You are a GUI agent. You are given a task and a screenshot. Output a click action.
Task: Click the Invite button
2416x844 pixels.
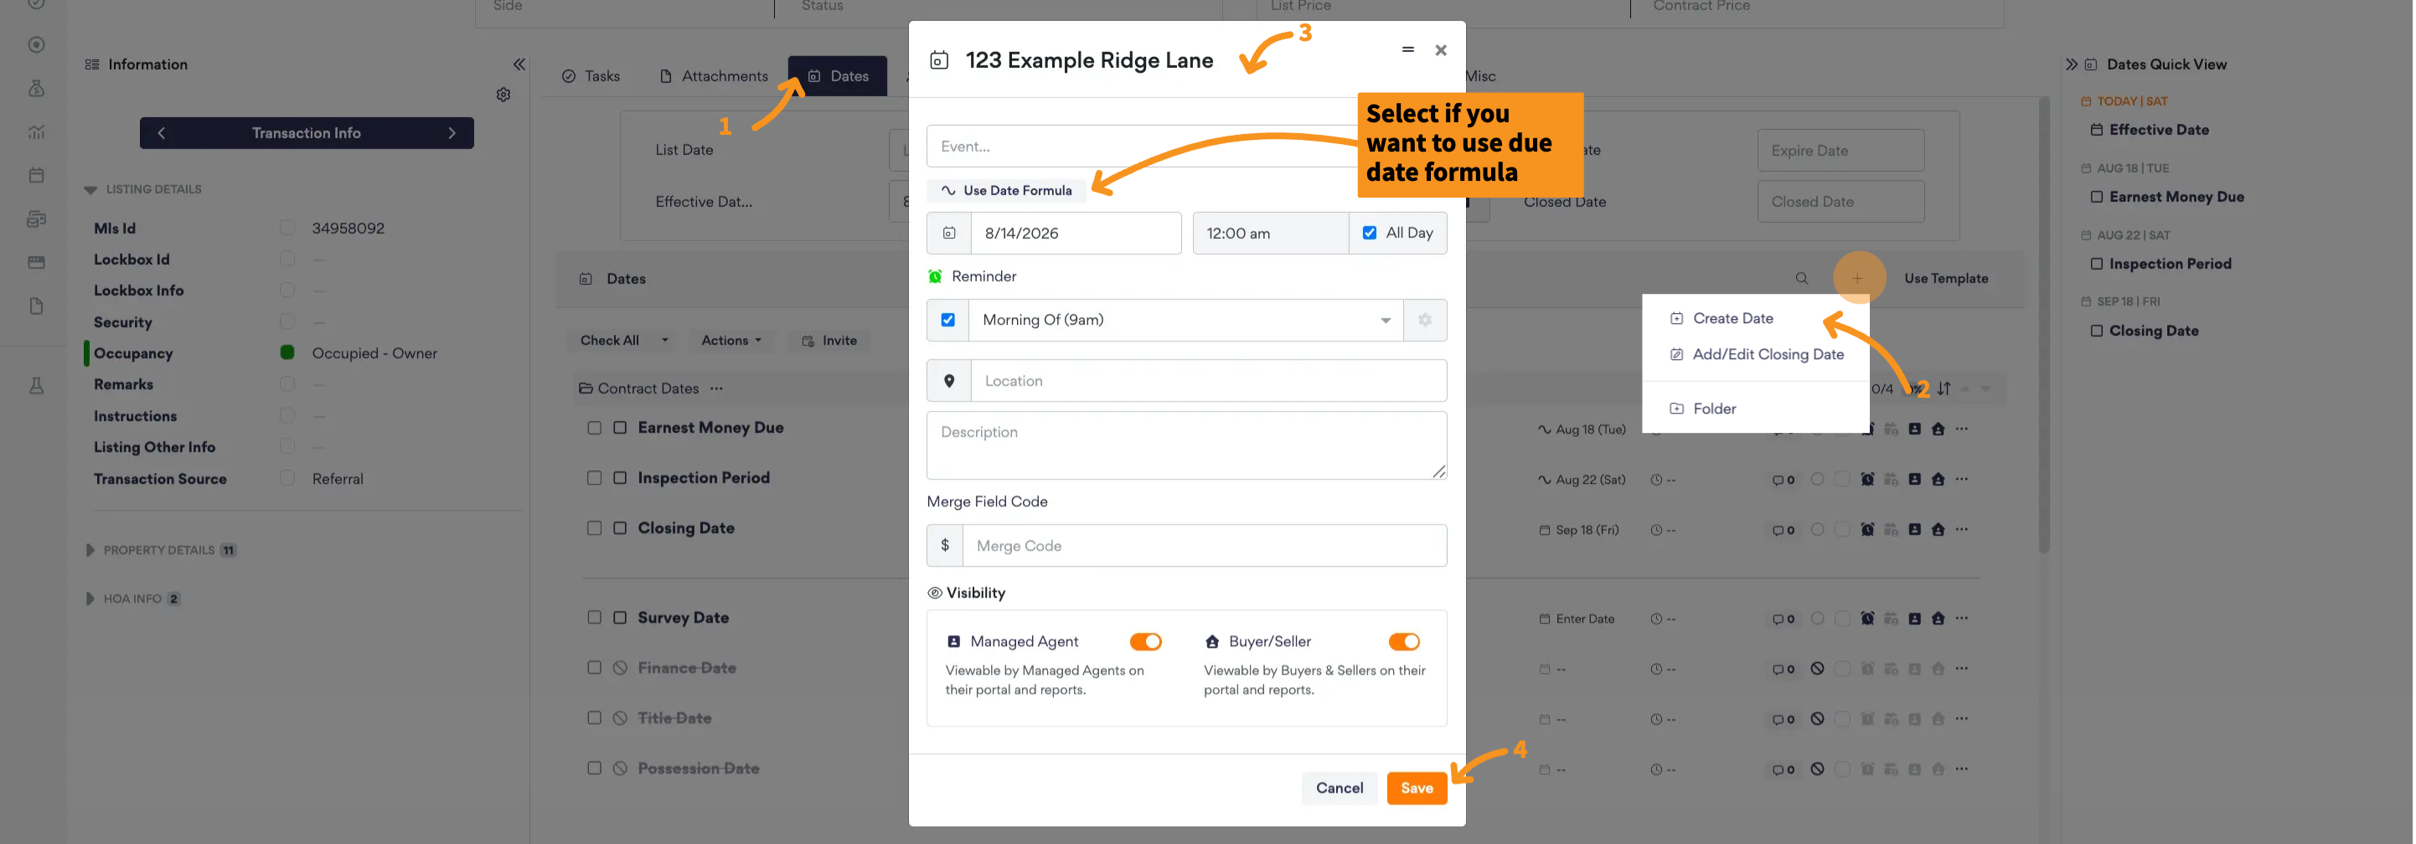[829, 341]
